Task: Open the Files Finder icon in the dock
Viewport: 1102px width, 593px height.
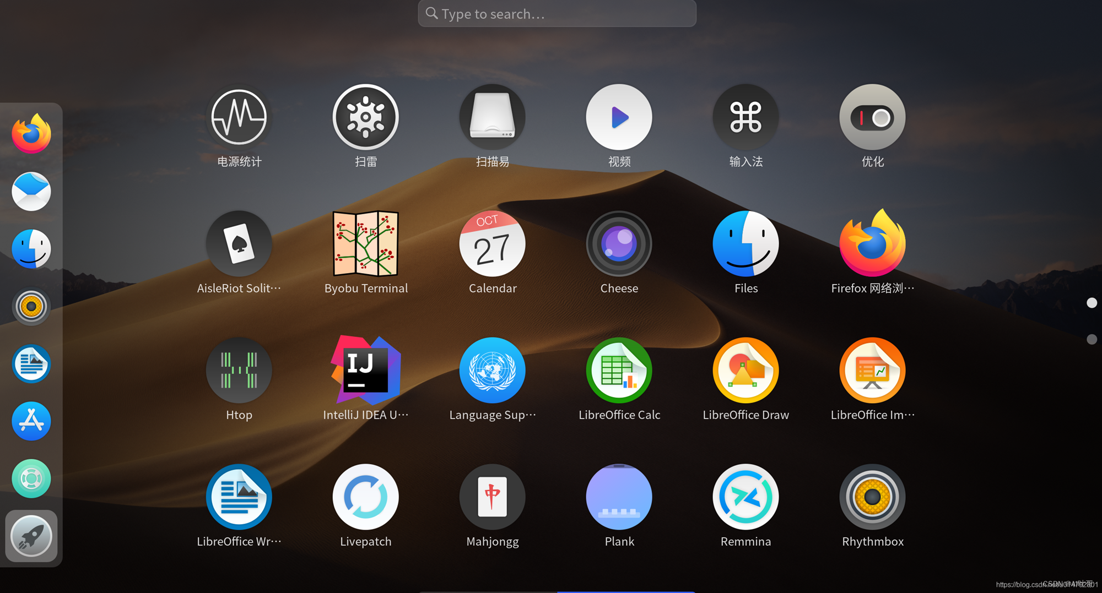Action: (x=31, y=249)
